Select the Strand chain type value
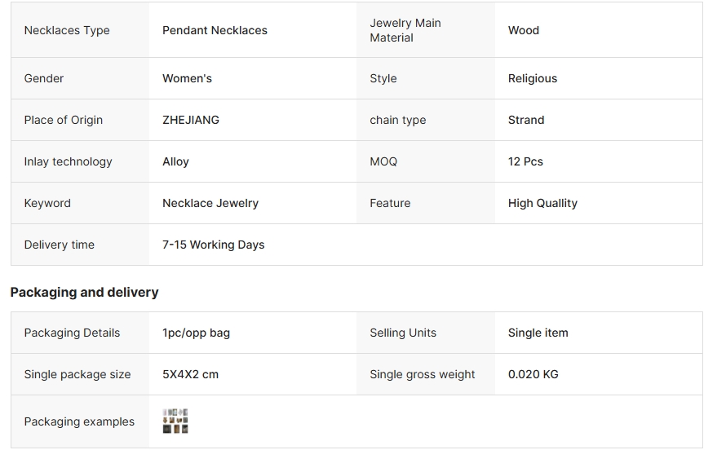 pos(526,120)
